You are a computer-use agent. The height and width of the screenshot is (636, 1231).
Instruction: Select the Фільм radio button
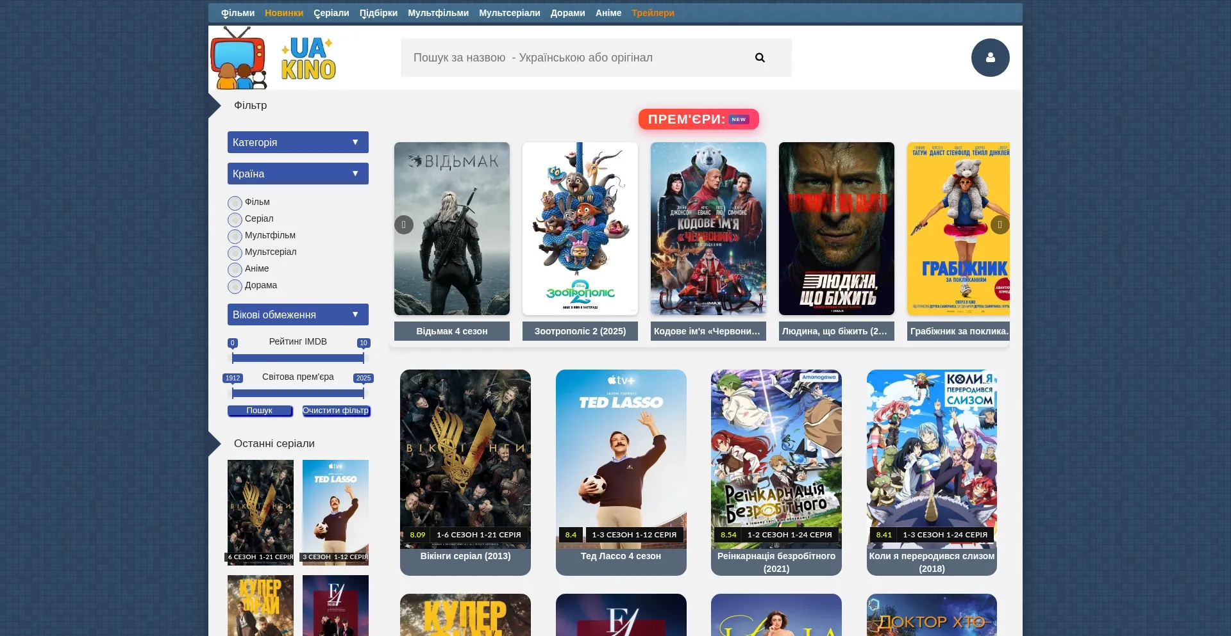235,203
